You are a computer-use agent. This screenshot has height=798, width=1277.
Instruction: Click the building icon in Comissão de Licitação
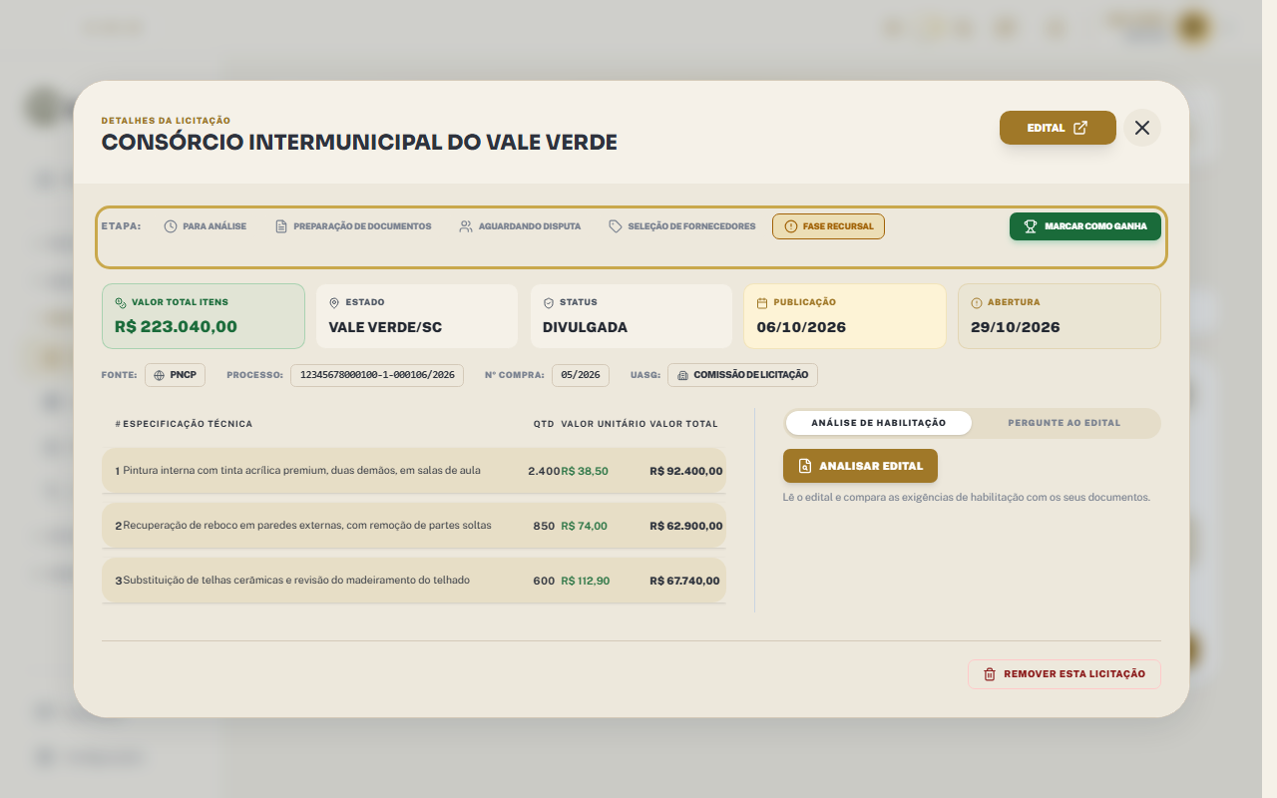coord(682,375)
